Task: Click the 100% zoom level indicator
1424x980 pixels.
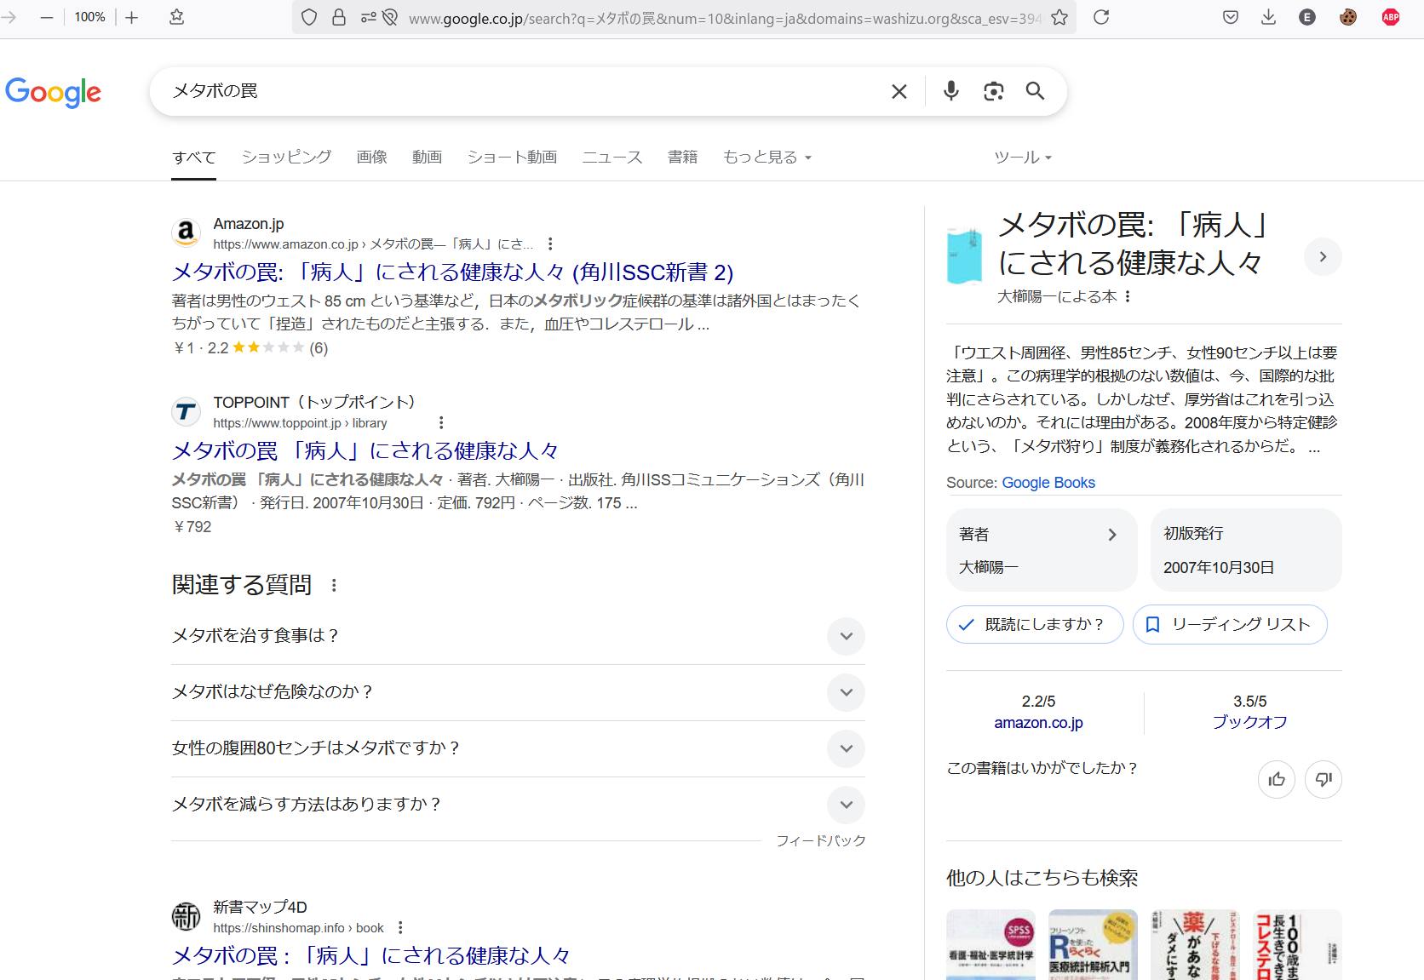Action: [x=89, y=17]
